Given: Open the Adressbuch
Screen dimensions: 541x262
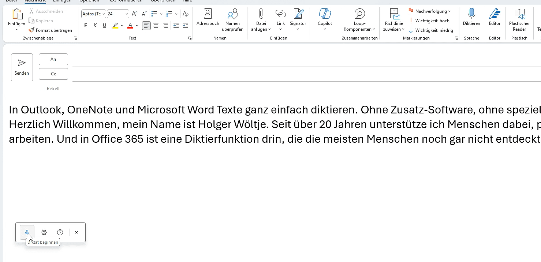Looking at the screenshot, I should pyautogui.click(x=208, y=18).
